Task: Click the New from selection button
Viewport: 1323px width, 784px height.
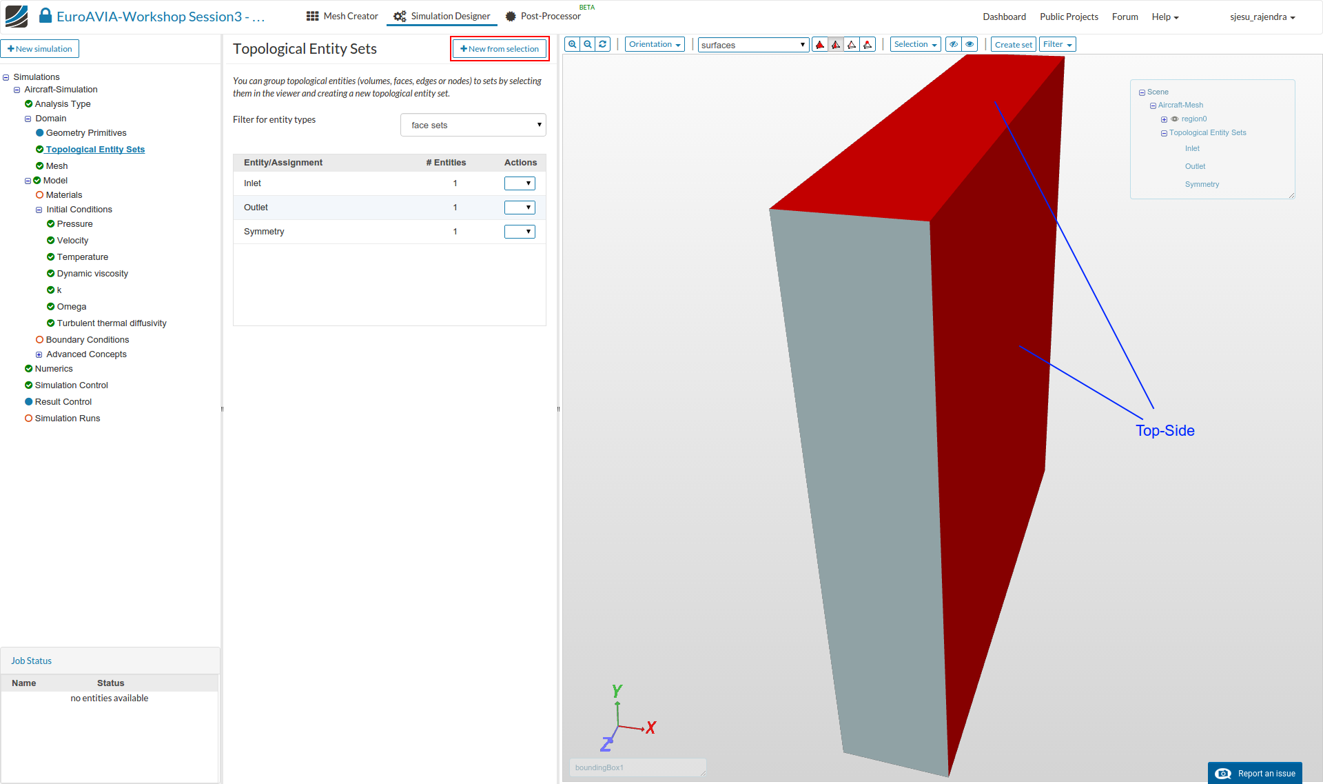Action: [x=500, y=49]
